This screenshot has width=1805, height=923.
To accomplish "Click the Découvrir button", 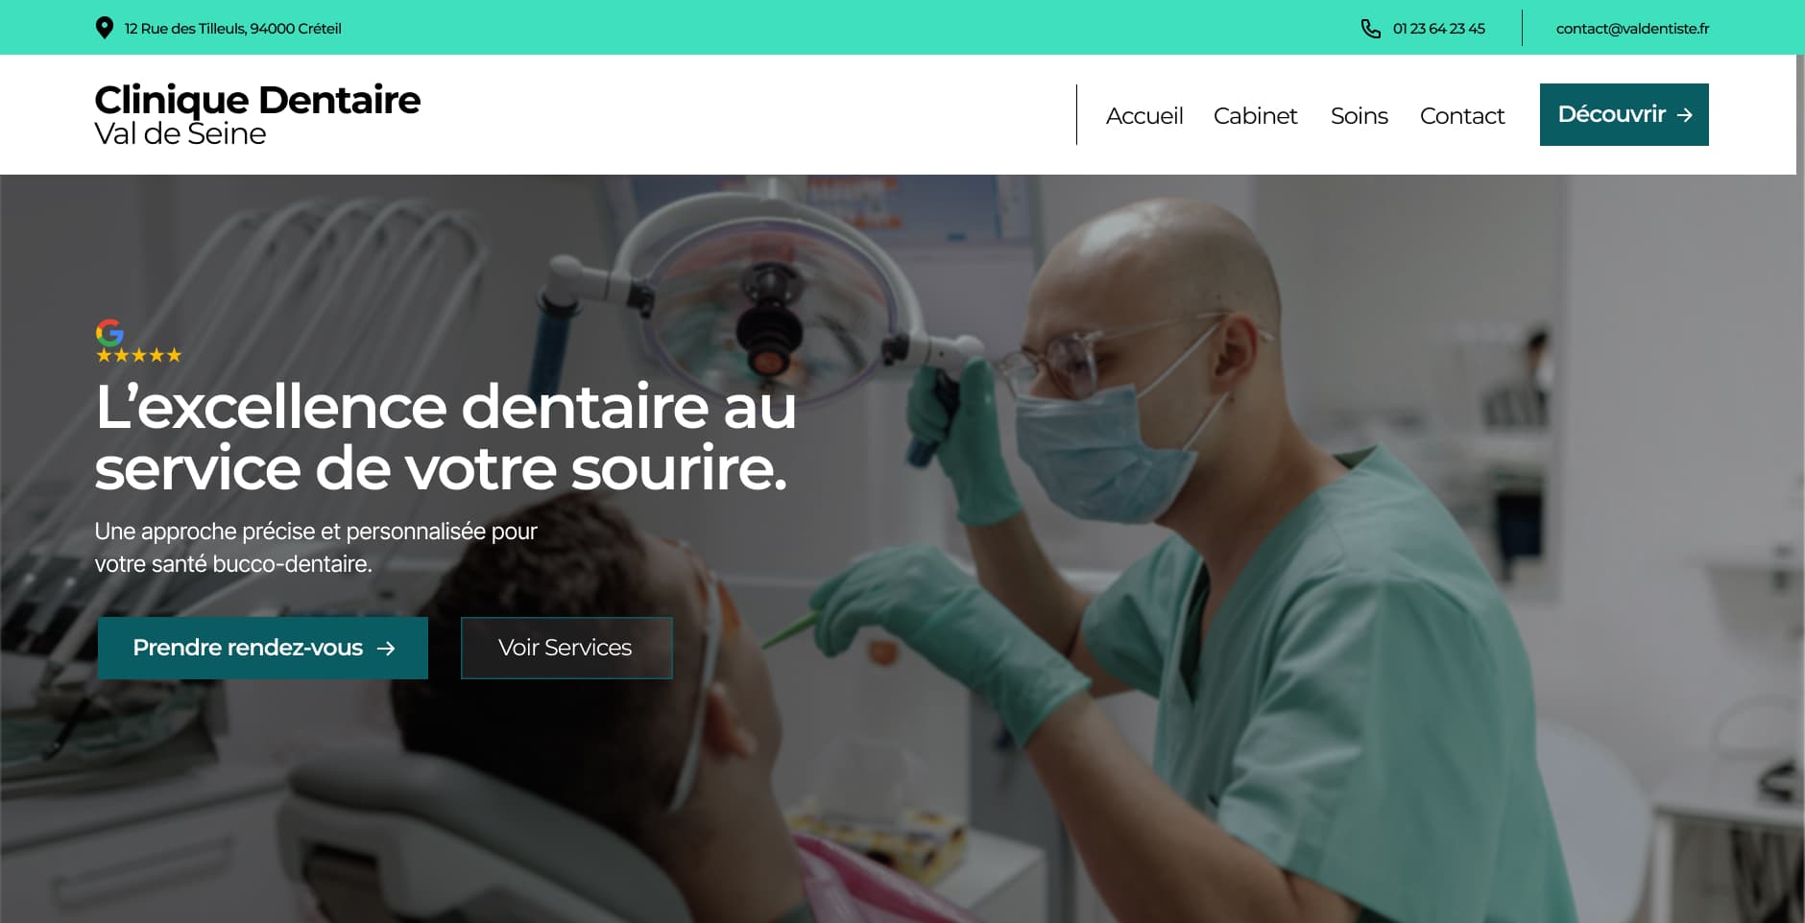I will (1624, 114).
